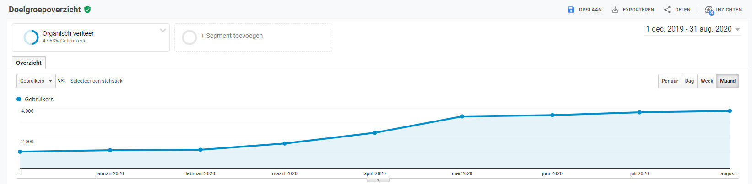Select the Overzicht tab
This screenshot has width=752, height=184.
coord(29,63)
